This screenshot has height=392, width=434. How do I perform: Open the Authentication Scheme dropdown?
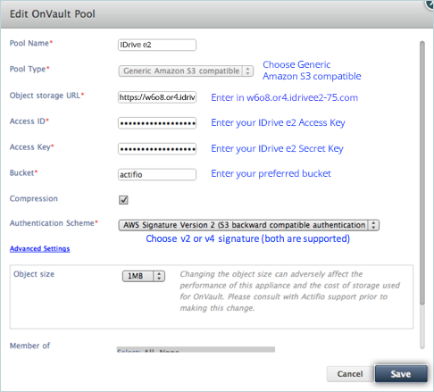249,225
